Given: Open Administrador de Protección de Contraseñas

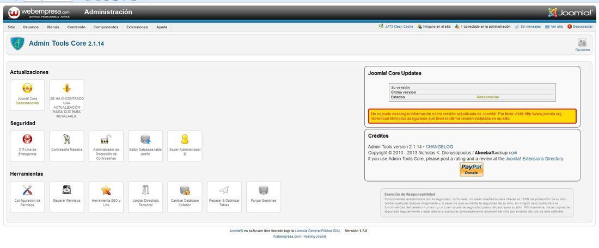Looking at the screenshot, I should pos(106,146).
